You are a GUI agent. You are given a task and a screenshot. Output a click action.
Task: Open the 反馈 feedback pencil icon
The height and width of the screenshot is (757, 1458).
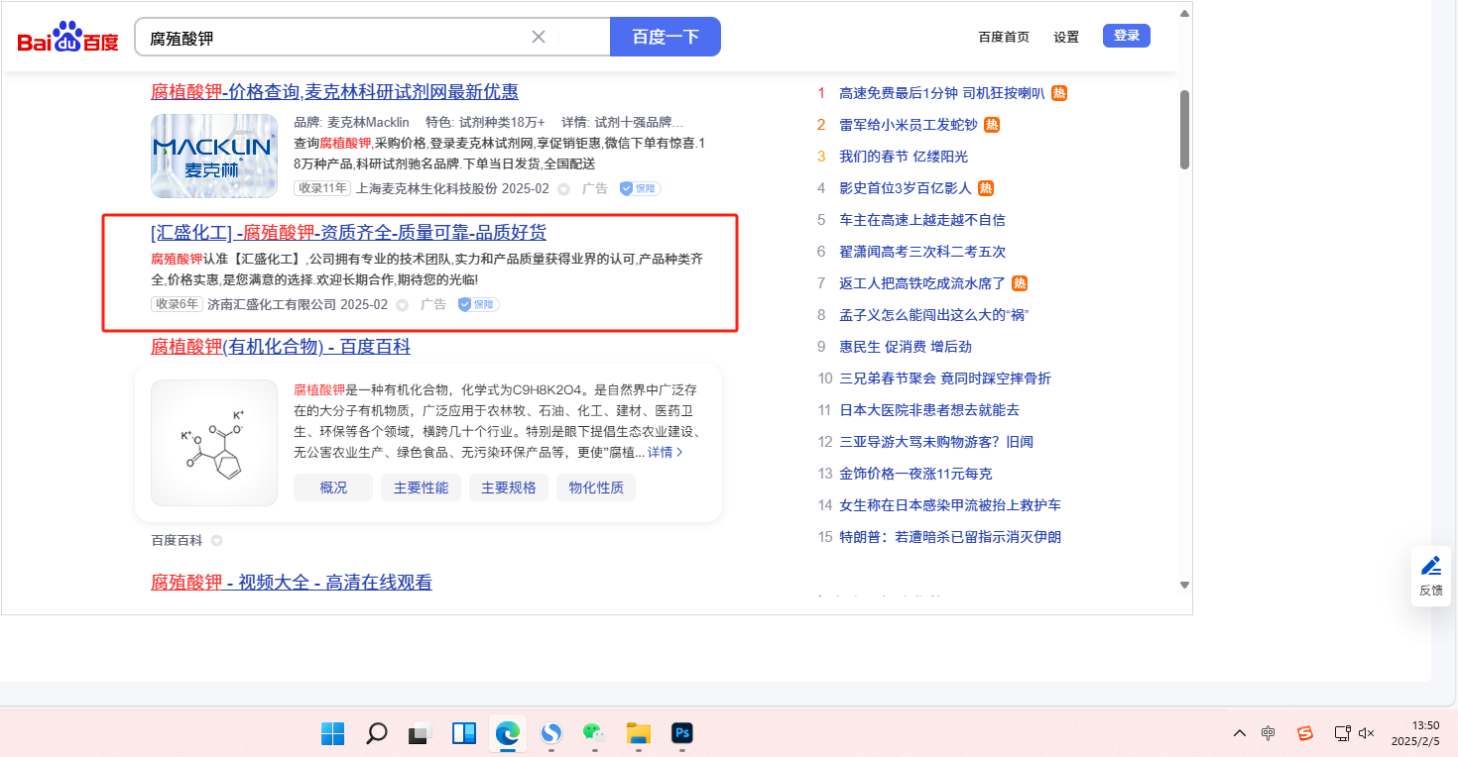1430,566
